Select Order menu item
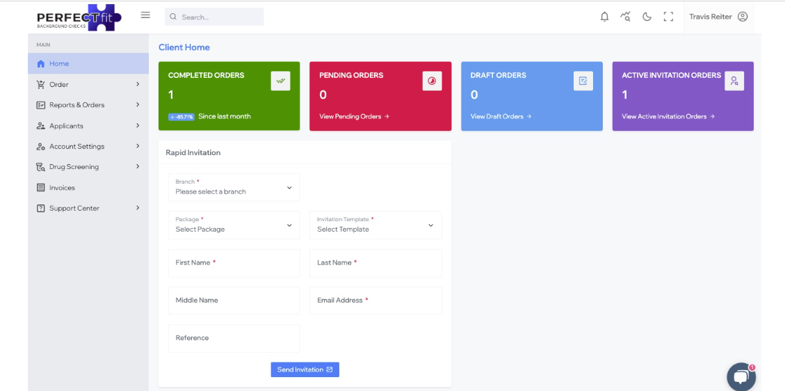This screenshot has width=785, height=391. pyautogui.click(x=88, y=85)
